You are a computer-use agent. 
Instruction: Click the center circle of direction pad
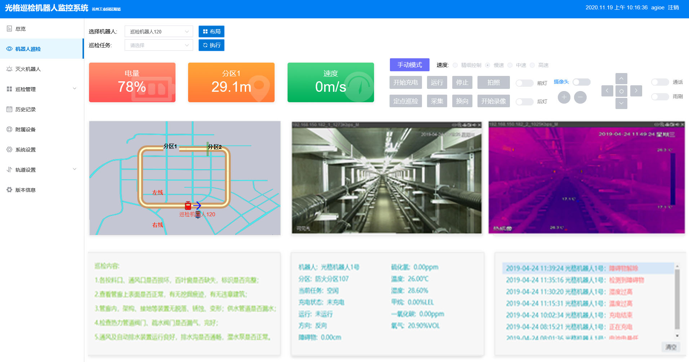pos(621,91)
